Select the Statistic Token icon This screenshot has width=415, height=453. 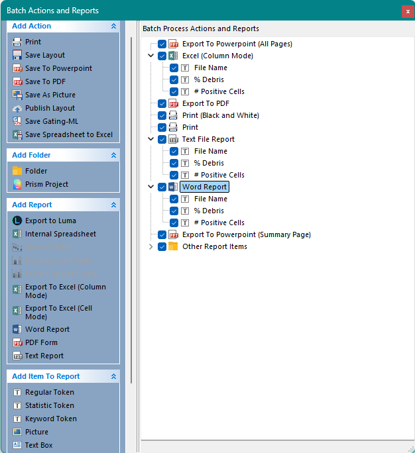point(17,405)
